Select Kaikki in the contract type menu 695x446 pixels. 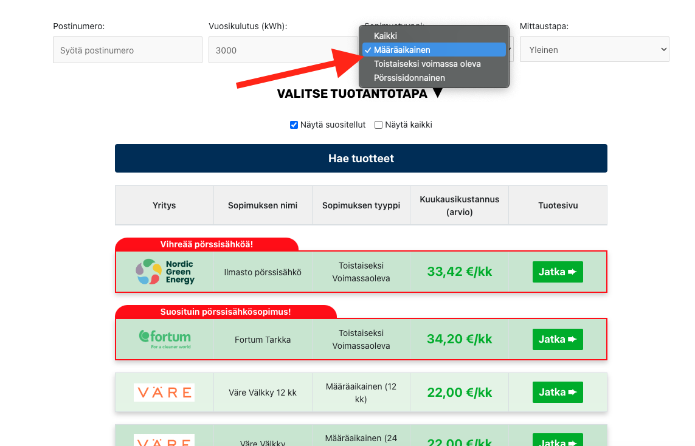pyautogui.click(x=434, y=35)
